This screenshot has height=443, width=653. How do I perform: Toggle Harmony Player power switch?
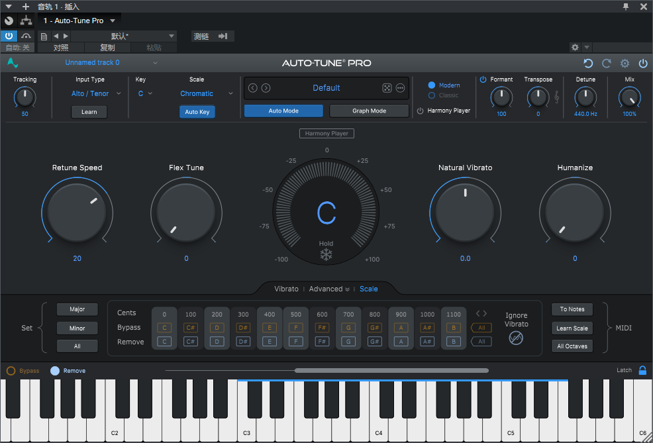click(420, 111)
